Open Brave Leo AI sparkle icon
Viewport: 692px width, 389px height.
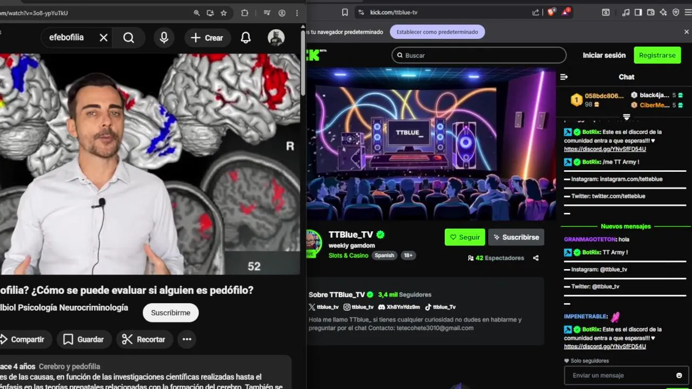click(663, 12)
